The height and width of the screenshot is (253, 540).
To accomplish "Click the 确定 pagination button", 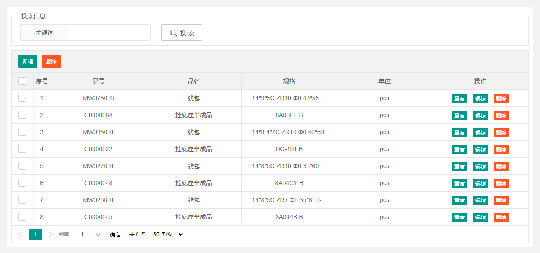I will coord(115,234).
